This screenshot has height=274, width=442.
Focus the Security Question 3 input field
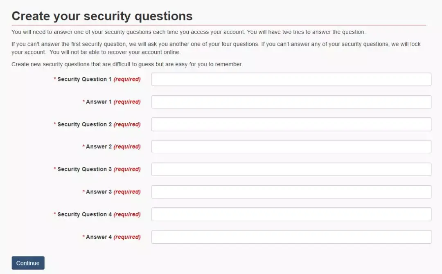coord(291,169)
